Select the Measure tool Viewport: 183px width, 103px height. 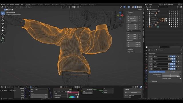point(3,38)
